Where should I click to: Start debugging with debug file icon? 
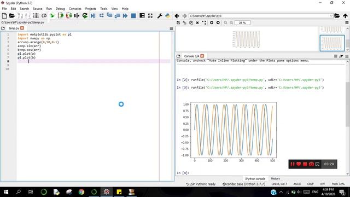93,16
